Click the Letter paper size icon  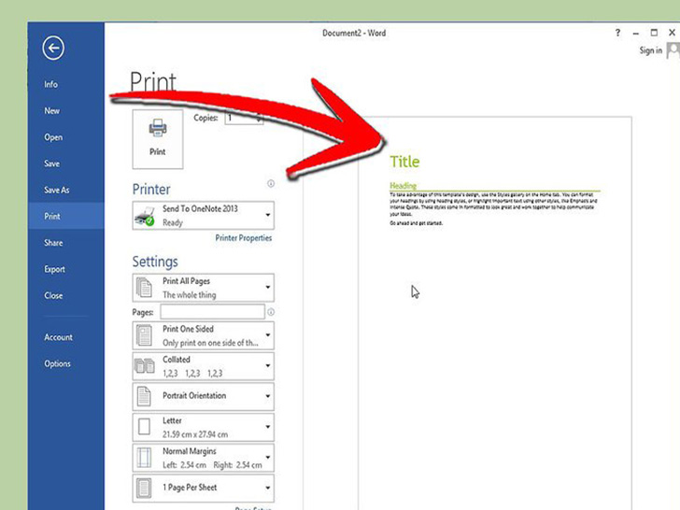(144, 427)
